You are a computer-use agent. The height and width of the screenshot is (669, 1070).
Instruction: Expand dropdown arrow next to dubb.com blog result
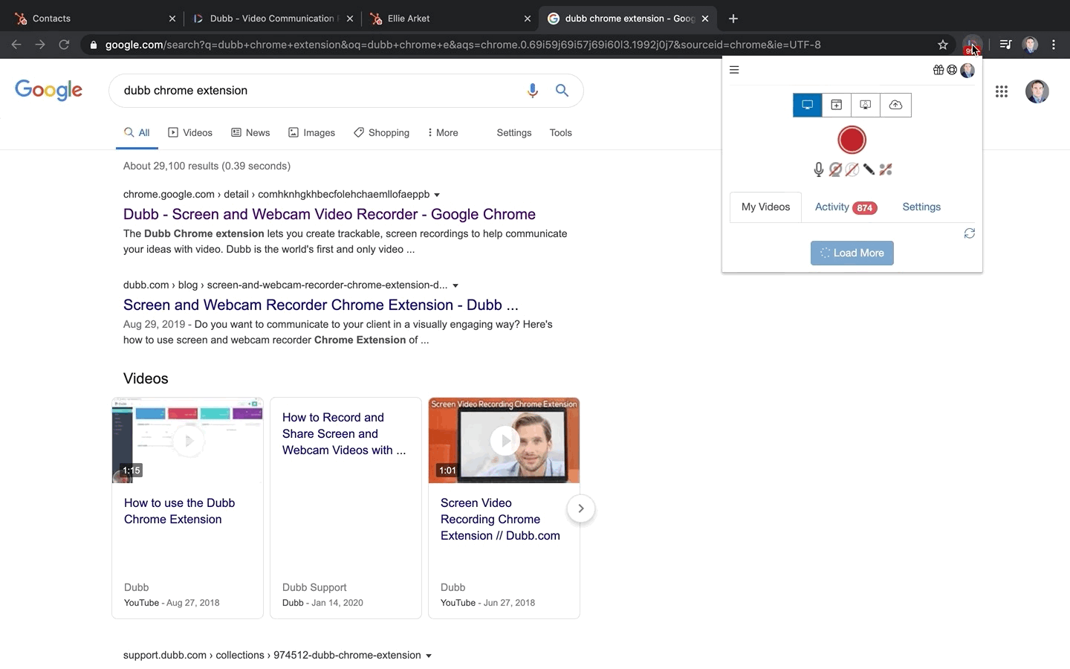(455, 285)
